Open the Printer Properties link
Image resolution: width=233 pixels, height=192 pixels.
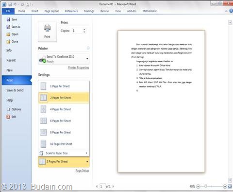[x=79, y=68]
